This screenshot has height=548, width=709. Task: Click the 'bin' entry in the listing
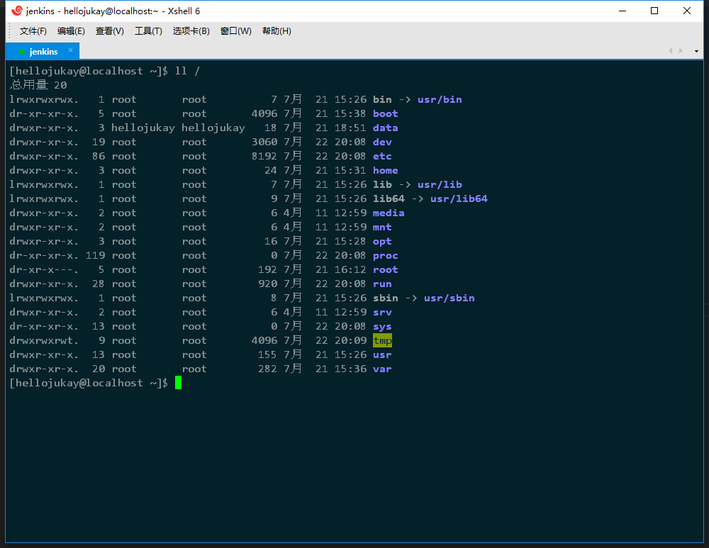(x=382, y=99)
